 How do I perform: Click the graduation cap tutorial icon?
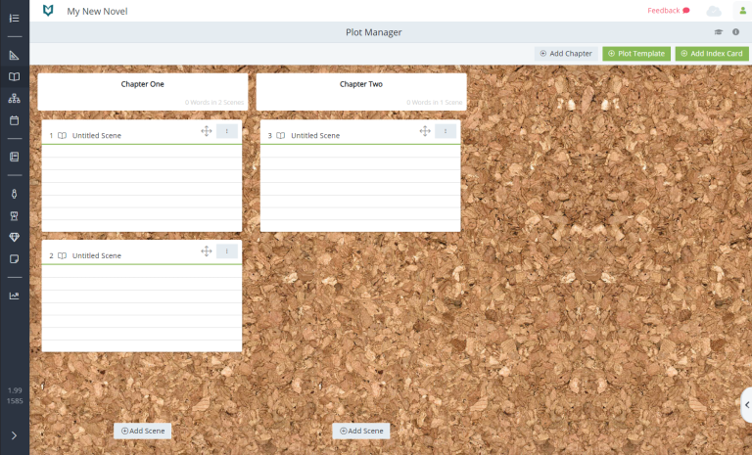tap(719, 32)
